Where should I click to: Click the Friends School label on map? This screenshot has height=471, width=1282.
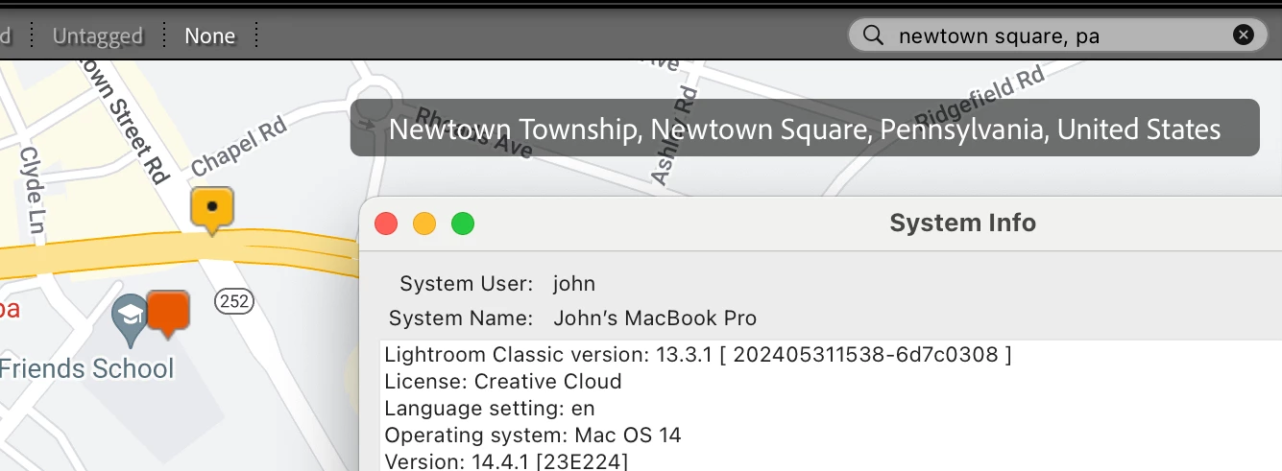[x=87, y=368]
